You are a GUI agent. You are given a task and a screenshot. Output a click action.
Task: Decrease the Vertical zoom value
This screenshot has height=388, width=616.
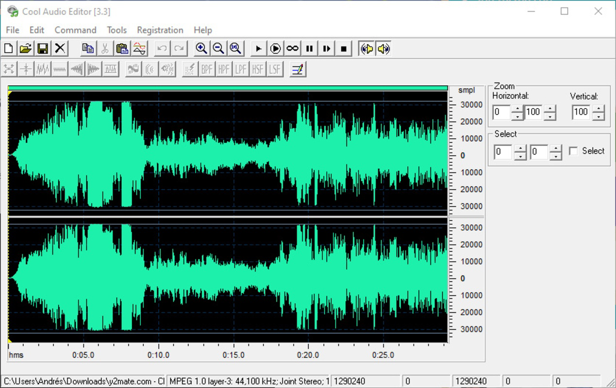599,116
